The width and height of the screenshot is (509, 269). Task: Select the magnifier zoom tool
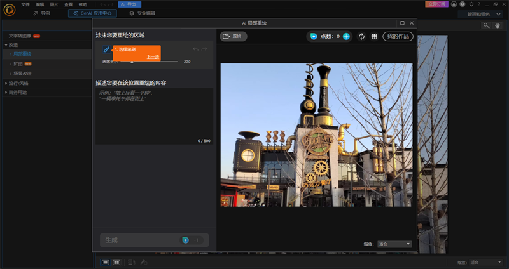pyautogui.click(x=486, y=25)
